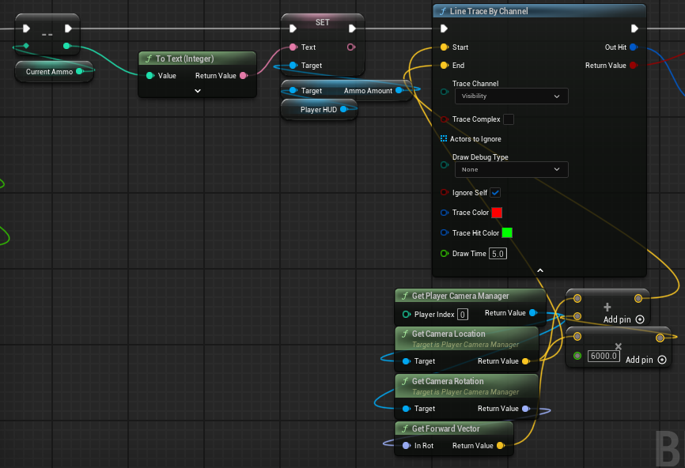This screenshot has height=468, width=685.
Task: Click the Ignore Self input pin
Action: (445, 193)
